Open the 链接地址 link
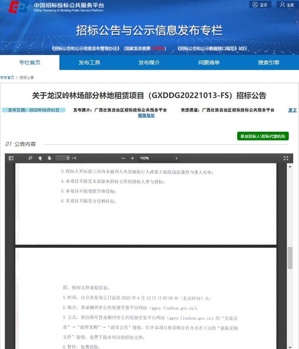299x349 pixels. tap(146, 116)
